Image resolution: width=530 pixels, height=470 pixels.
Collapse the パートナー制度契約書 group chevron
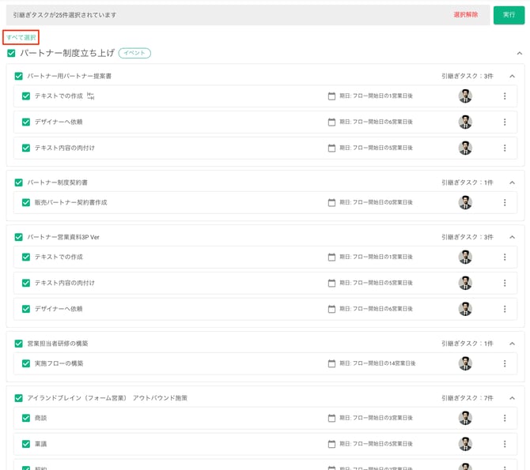(512, 182)
